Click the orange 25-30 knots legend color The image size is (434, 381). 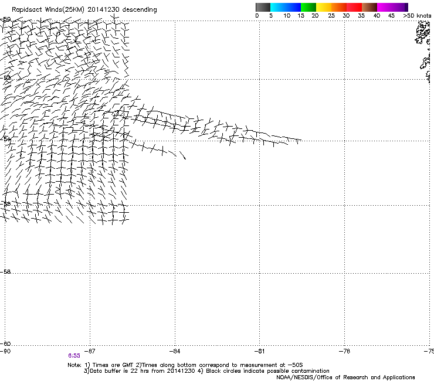tap(339, 7)
